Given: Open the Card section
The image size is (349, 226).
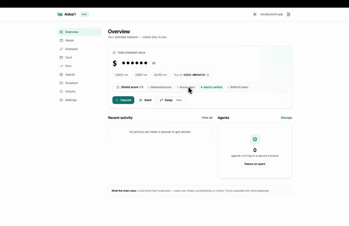Looking at the screenshot, I should (x=79, y=57).
